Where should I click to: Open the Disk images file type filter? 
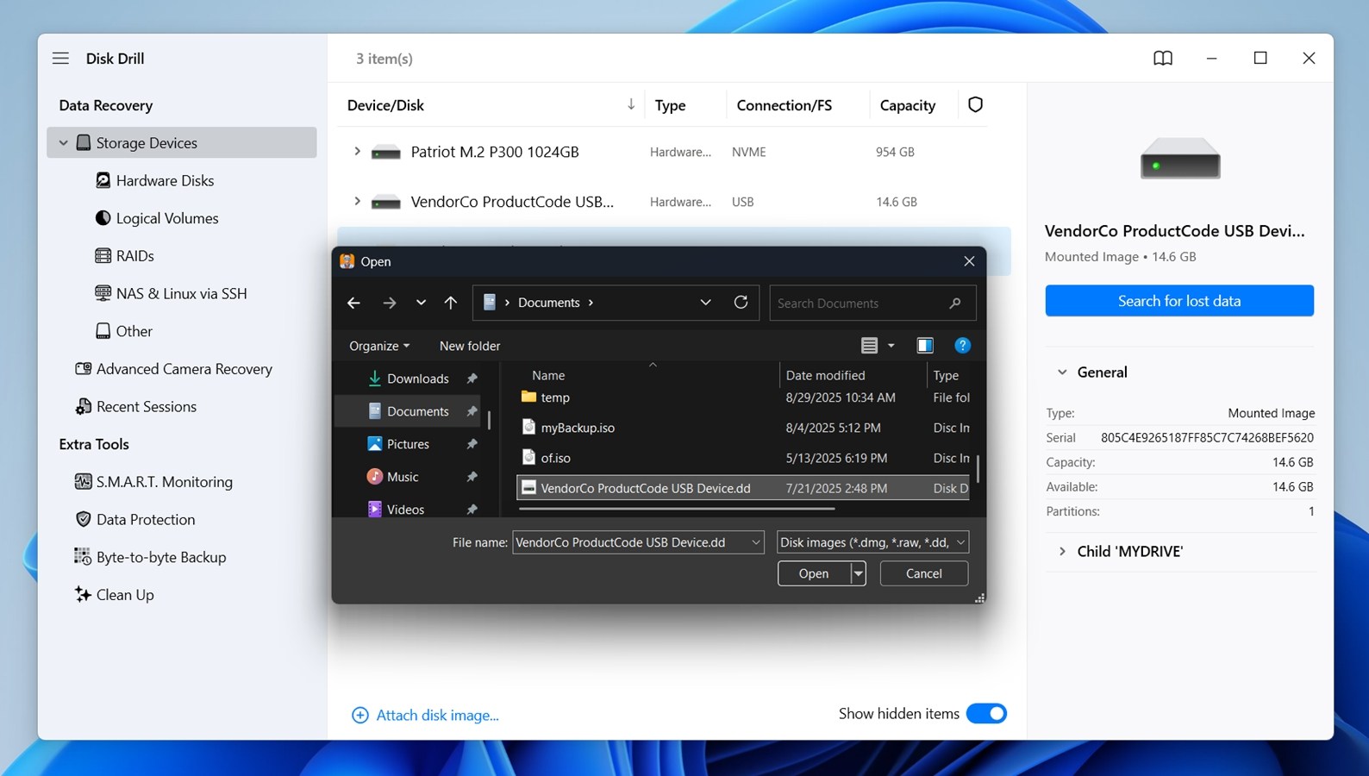[872, 542]
